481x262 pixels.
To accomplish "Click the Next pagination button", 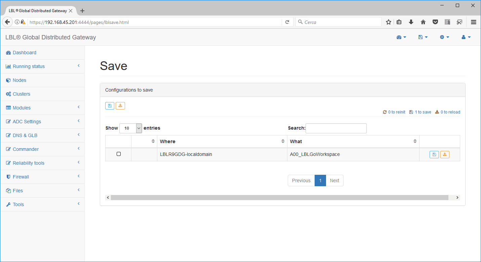I will point(334,181).
